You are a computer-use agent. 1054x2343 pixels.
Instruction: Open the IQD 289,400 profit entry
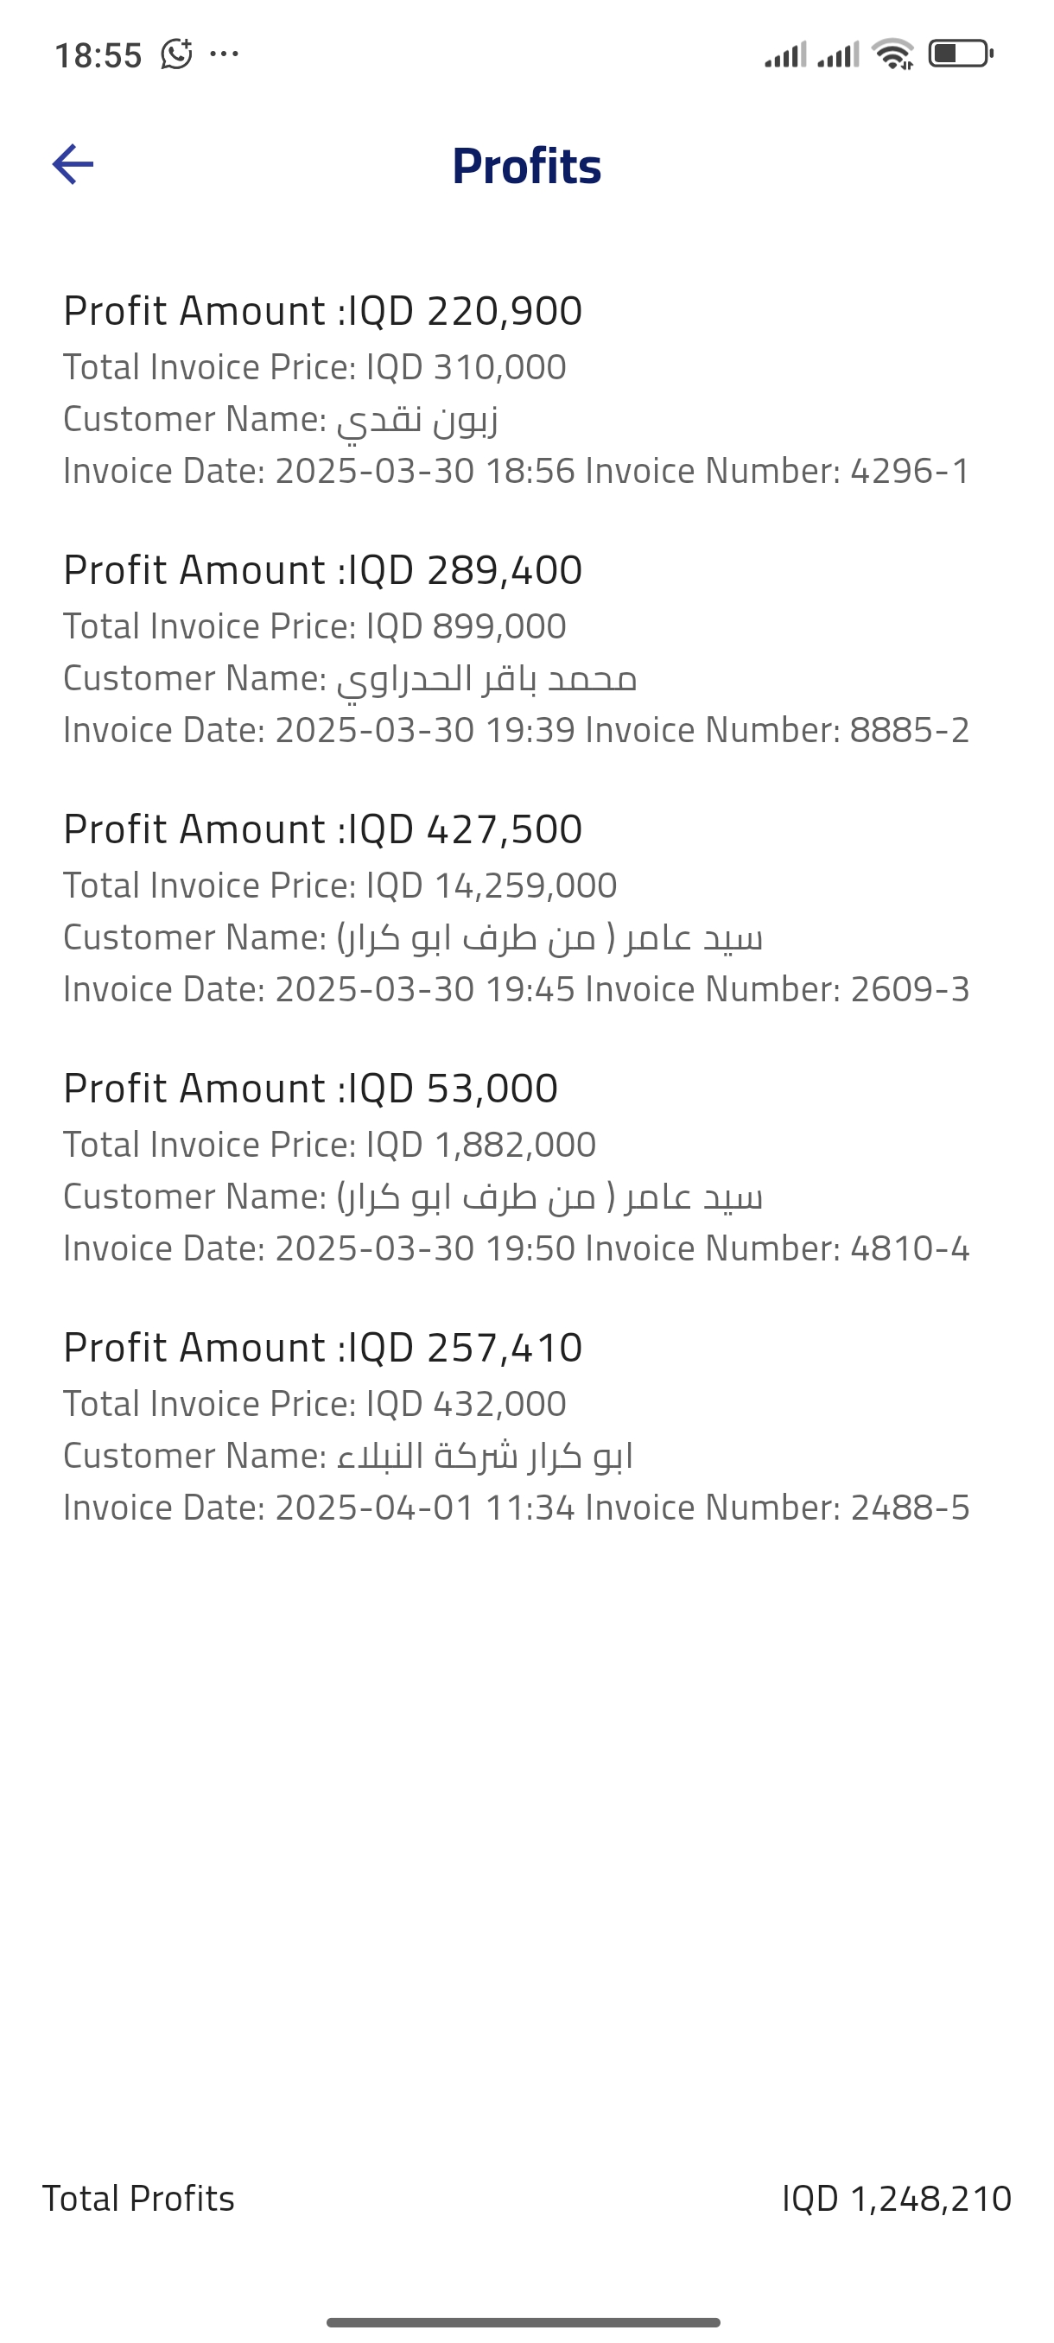click(x=323, y=570)
